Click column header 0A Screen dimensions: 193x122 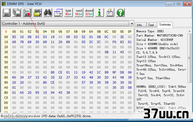(91, 32)
